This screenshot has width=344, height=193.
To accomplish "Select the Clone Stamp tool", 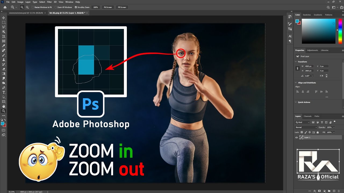I will tap(4, 60).
